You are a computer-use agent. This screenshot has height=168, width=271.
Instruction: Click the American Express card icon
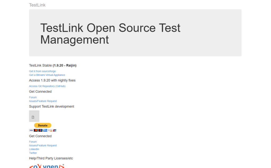[x=45, y=130]
